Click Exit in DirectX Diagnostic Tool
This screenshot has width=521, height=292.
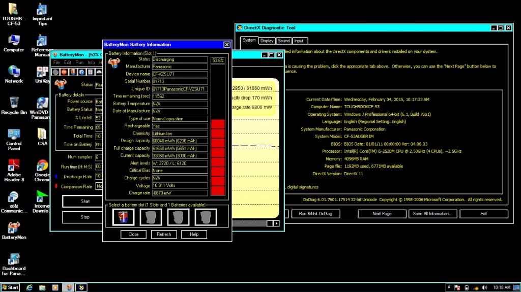[484, 214]
